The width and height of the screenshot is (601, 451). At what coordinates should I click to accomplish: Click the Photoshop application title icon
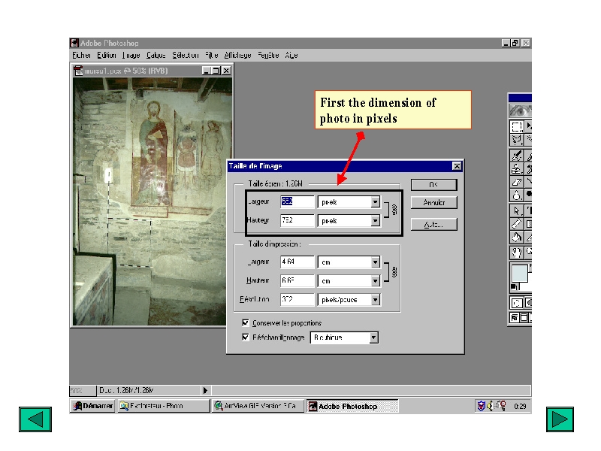(74, 43)
